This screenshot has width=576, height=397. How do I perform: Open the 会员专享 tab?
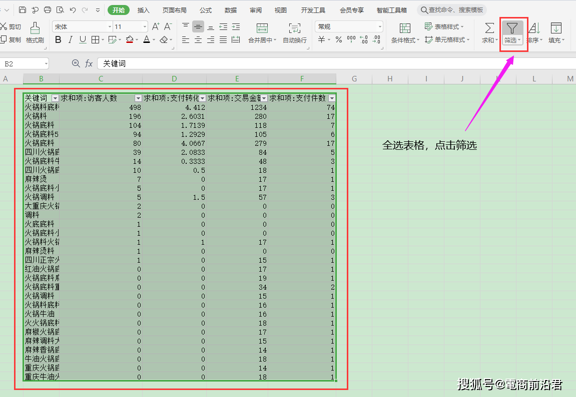coord(351,10)
